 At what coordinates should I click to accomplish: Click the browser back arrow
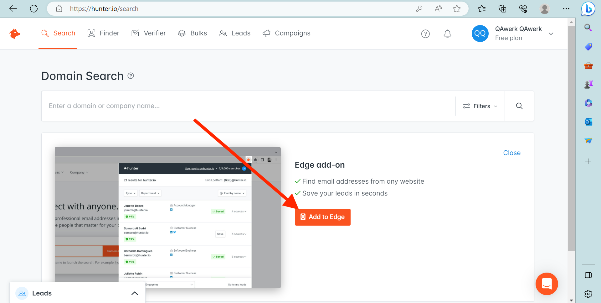tap(13, 8)
